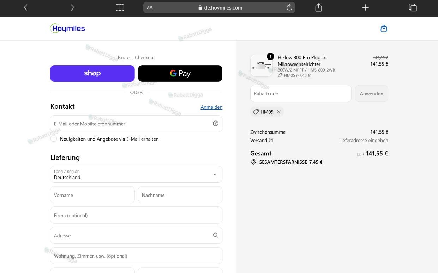Screen dimensions: 438x273
Task: Expand the Land / Region dropdown
Action: [x=136, y=174]
